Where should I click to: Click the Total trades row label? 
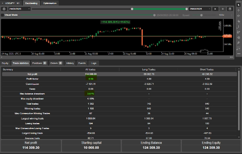pos(32,104)
